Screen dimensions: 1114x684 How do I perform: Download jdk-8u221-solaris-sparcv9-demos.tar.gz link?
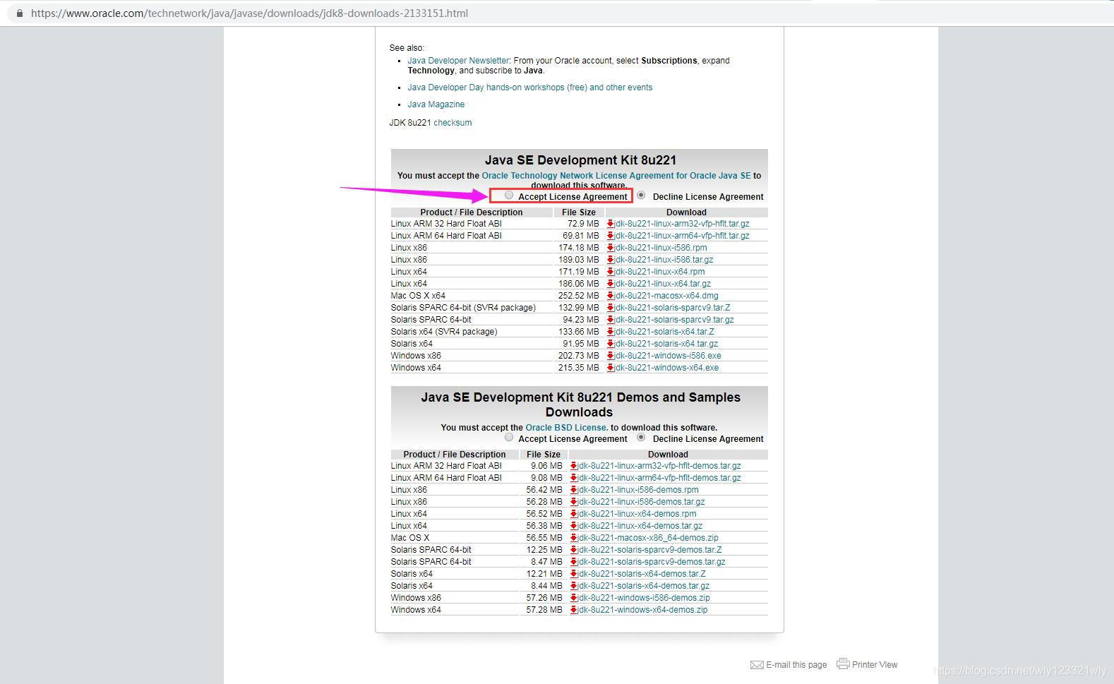coord(652,562)
